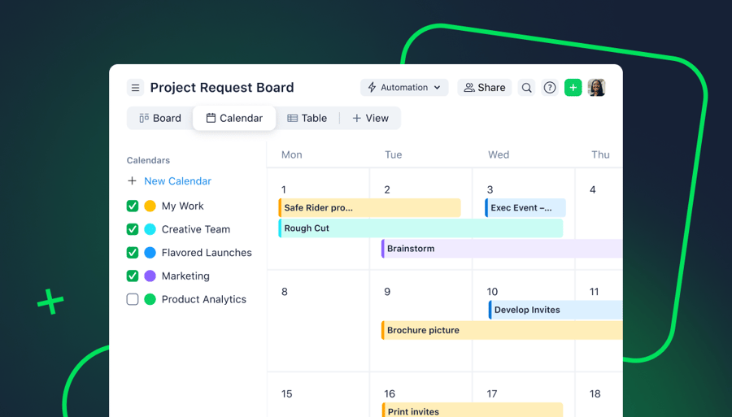This screenshot has width=732, height=417.
Task: Enable the Product Analytics checkbox
Action: tap(133, 299)
